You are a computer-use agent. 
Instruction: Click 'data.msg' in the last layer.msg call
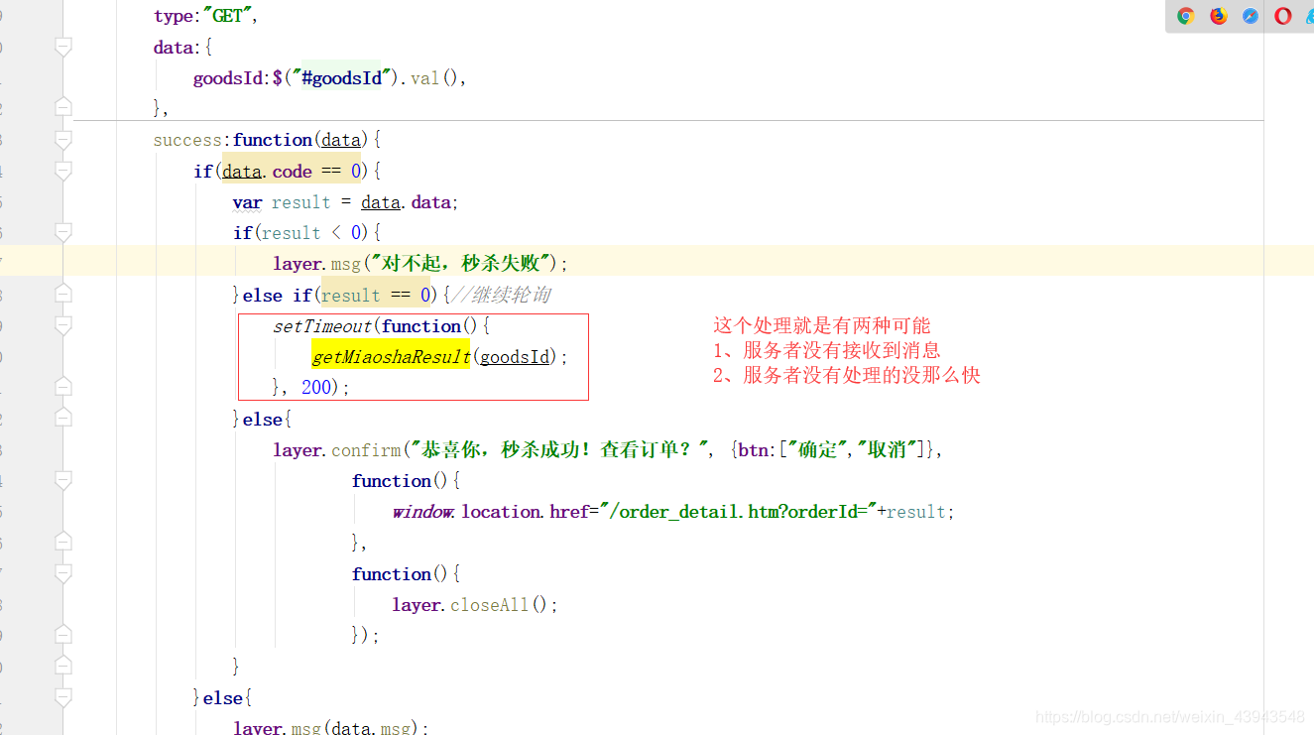[x=371, y=728]
